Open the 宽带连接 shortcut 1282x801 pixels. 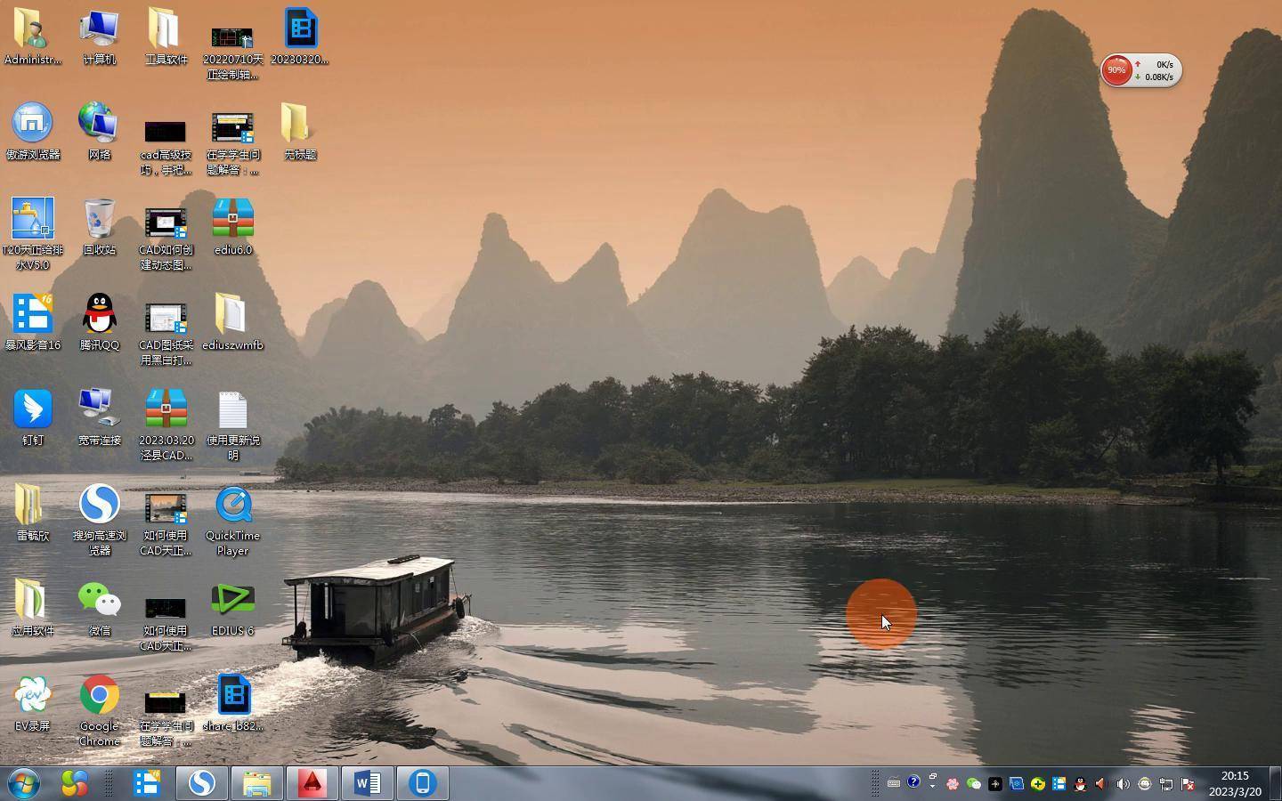pos(99,417)
